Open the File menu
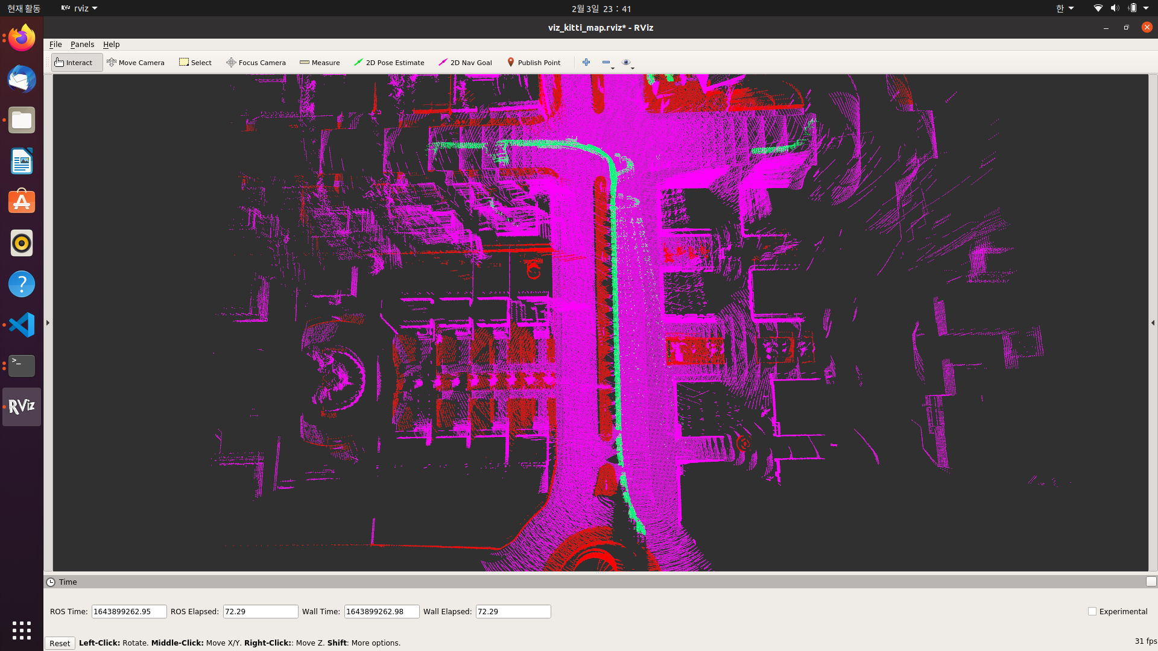 [x=55, y=45]
